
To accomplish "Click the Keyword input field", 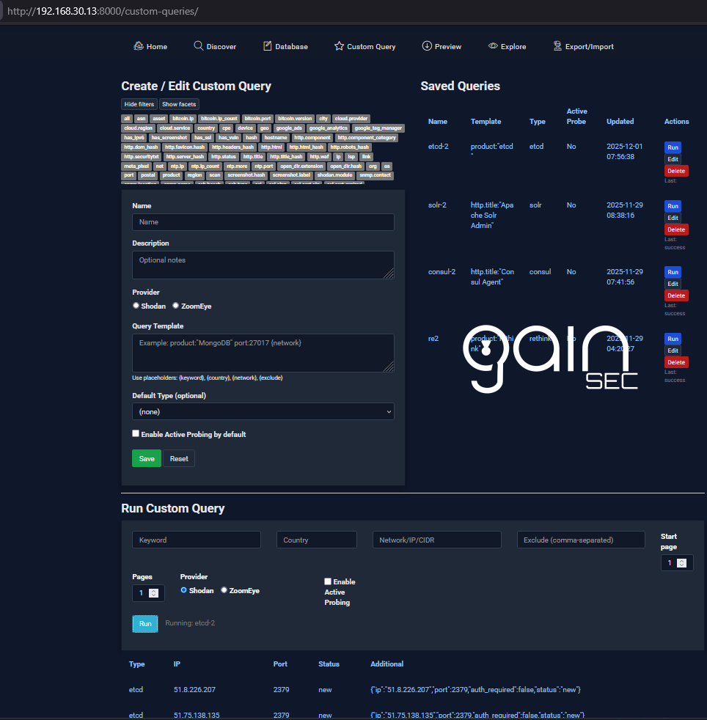I will pyautogui.click(x=196, y=539).
